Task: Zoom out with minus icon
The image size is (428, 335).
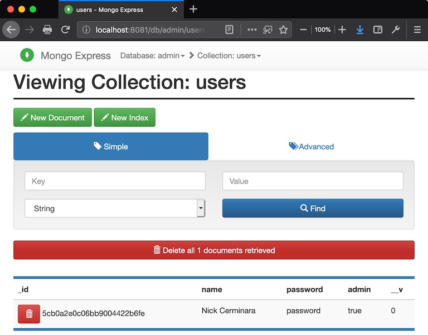Action: pos(303,30)
